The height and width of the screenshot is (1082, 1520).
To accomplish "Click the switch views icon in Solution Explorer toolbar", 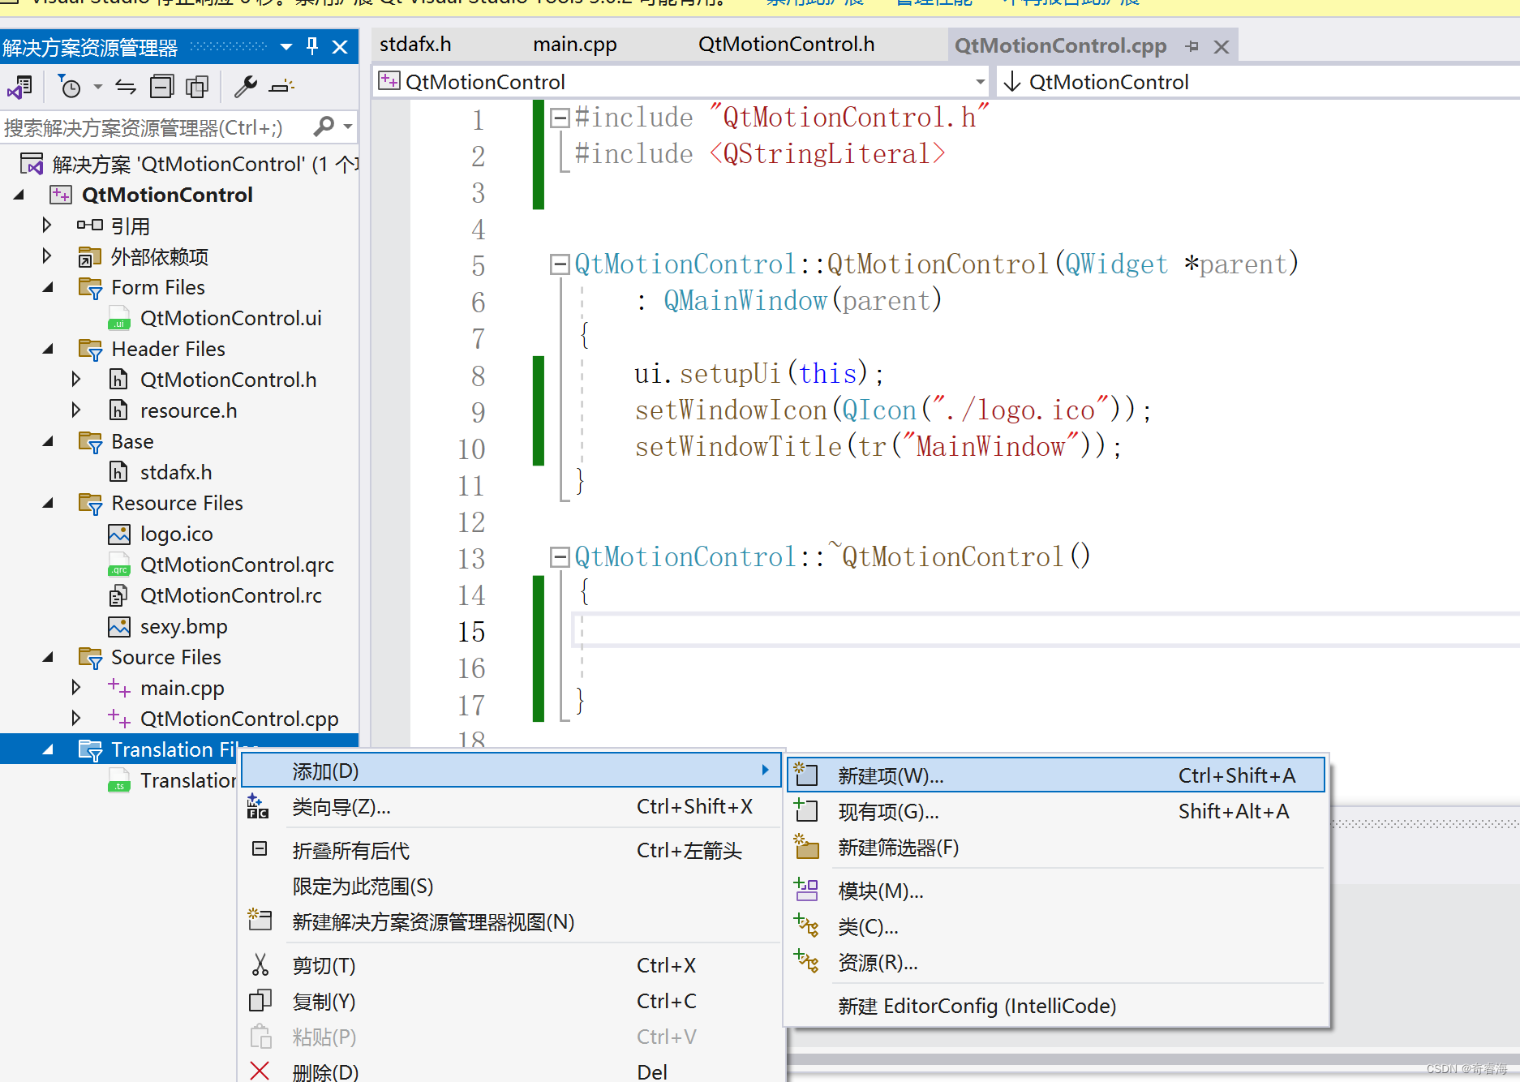I will pos(19,86).
